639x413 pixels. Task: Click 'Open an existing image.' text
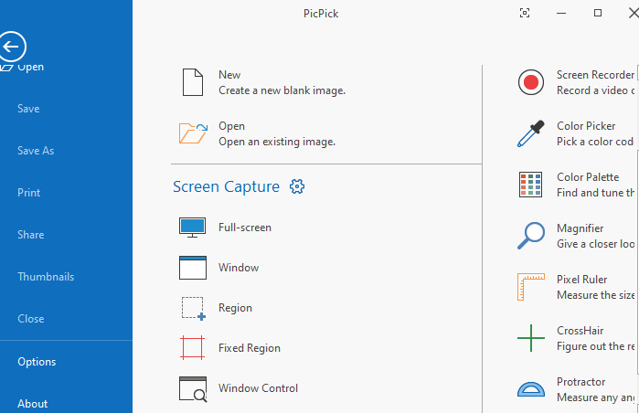tap(277, 142)
